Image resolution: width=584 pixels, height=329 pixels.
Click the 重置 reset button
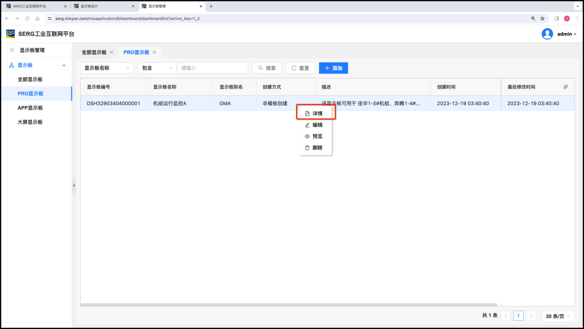point(300,68)
